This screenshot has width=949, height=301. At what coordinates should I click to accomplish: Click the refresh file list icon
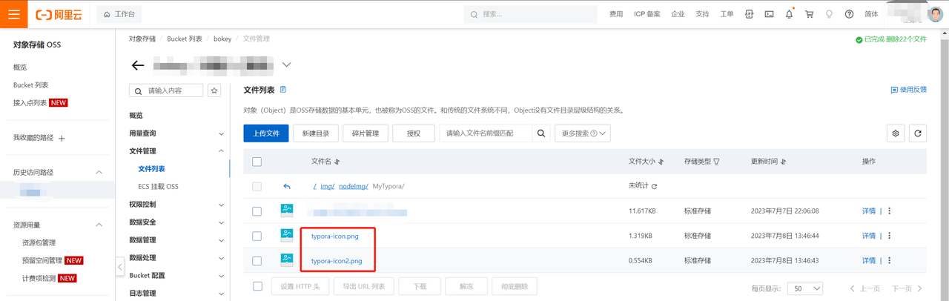917,133
